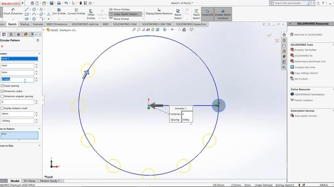This screenshot has height=187, width=334.
Task: Select the Corner Rectangle sketch tool
Action: point(27,14)
